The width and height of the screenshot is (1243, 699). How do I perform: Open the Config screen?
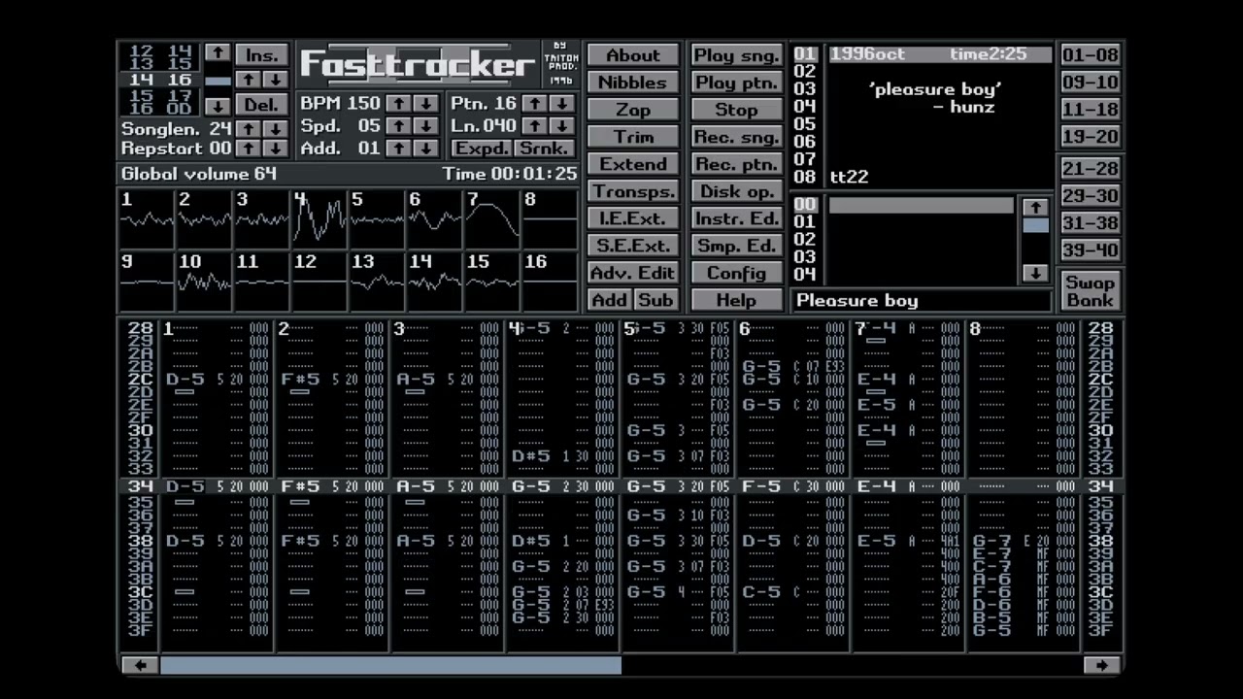pyautogui.click(x=736, y=273)
